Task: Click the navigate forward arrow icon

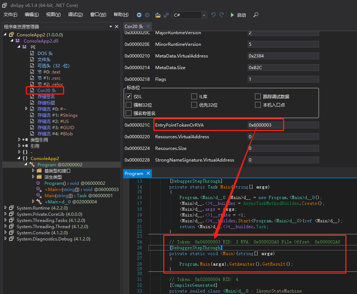Action: coord(147,15)
